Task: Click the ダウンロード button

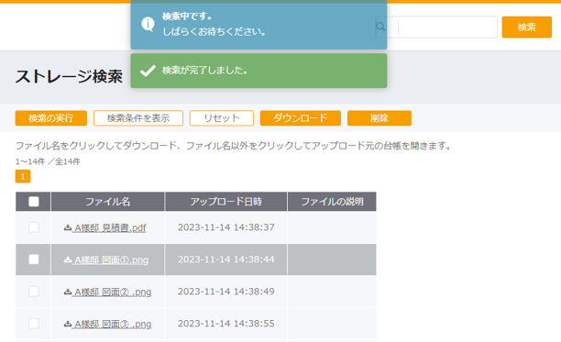Action: tap(300, 118)
